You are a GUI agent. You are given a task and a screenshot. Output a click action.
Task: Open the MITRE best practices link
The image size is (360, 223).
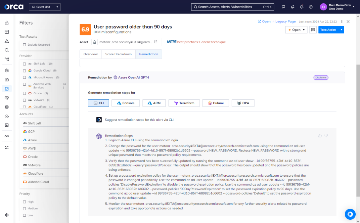click(x=196, y=42)
